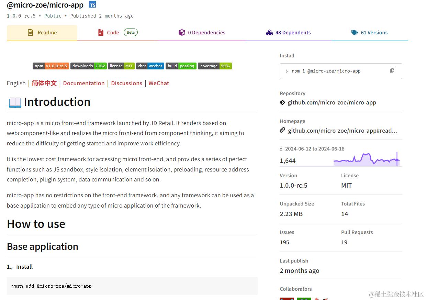Click the English language label
The width and height of the screenshot is (426, 300).
tap(16, 83)
